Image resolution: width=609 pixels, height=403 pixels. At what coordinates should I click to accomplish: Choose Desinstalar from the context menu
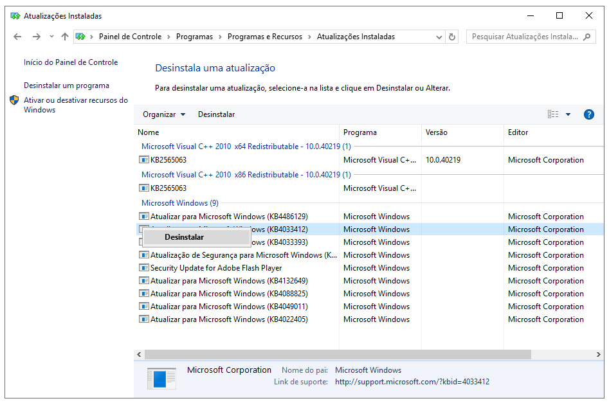pos(185,237)
